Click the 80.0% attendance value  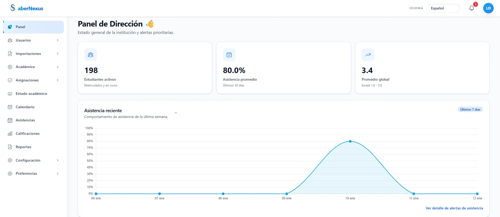coord(234,70)
